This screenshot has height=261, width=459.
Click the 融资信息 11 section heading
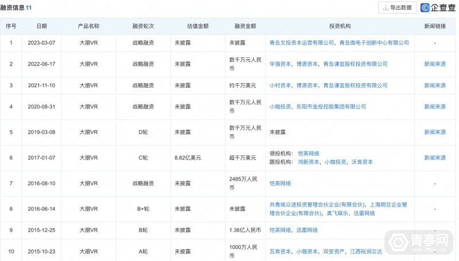pyautogui.click(x=16, y=7)
